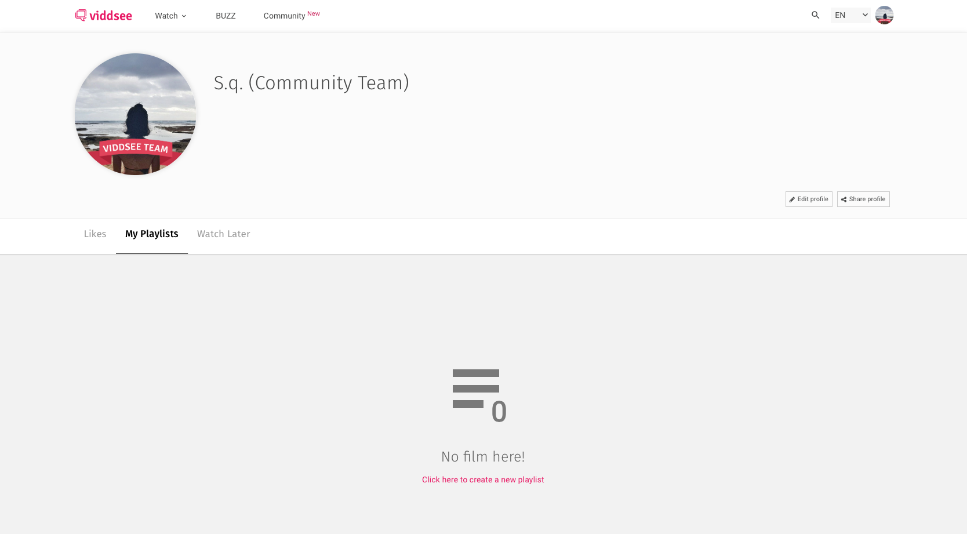Select the My Playlists tab

152,234
